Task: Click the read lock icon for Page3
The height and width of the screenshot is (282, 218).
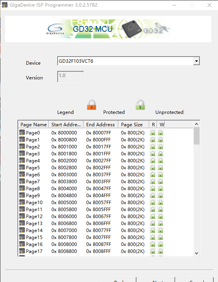Action: [x=153, y=153]
